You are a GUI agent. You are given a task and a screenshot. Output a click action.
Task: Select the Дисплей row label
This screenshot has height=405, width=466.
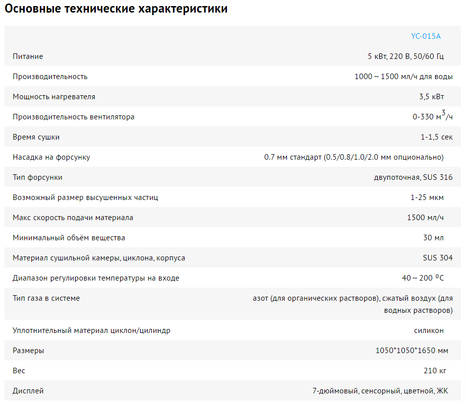click(28, 391)
